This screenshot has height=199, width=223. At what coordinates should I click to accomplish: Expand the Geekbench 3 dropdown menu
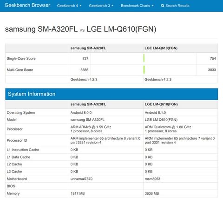tap(101, 6)
